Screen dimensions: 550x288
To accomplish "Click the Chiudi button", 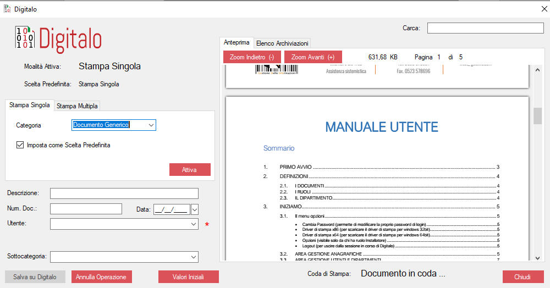I will (x=522, y=277).
